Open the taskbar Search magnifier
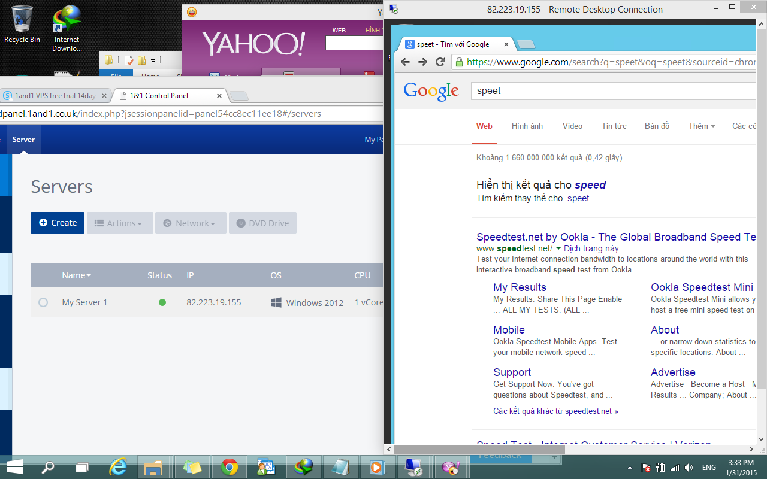 tap(48, 467)
